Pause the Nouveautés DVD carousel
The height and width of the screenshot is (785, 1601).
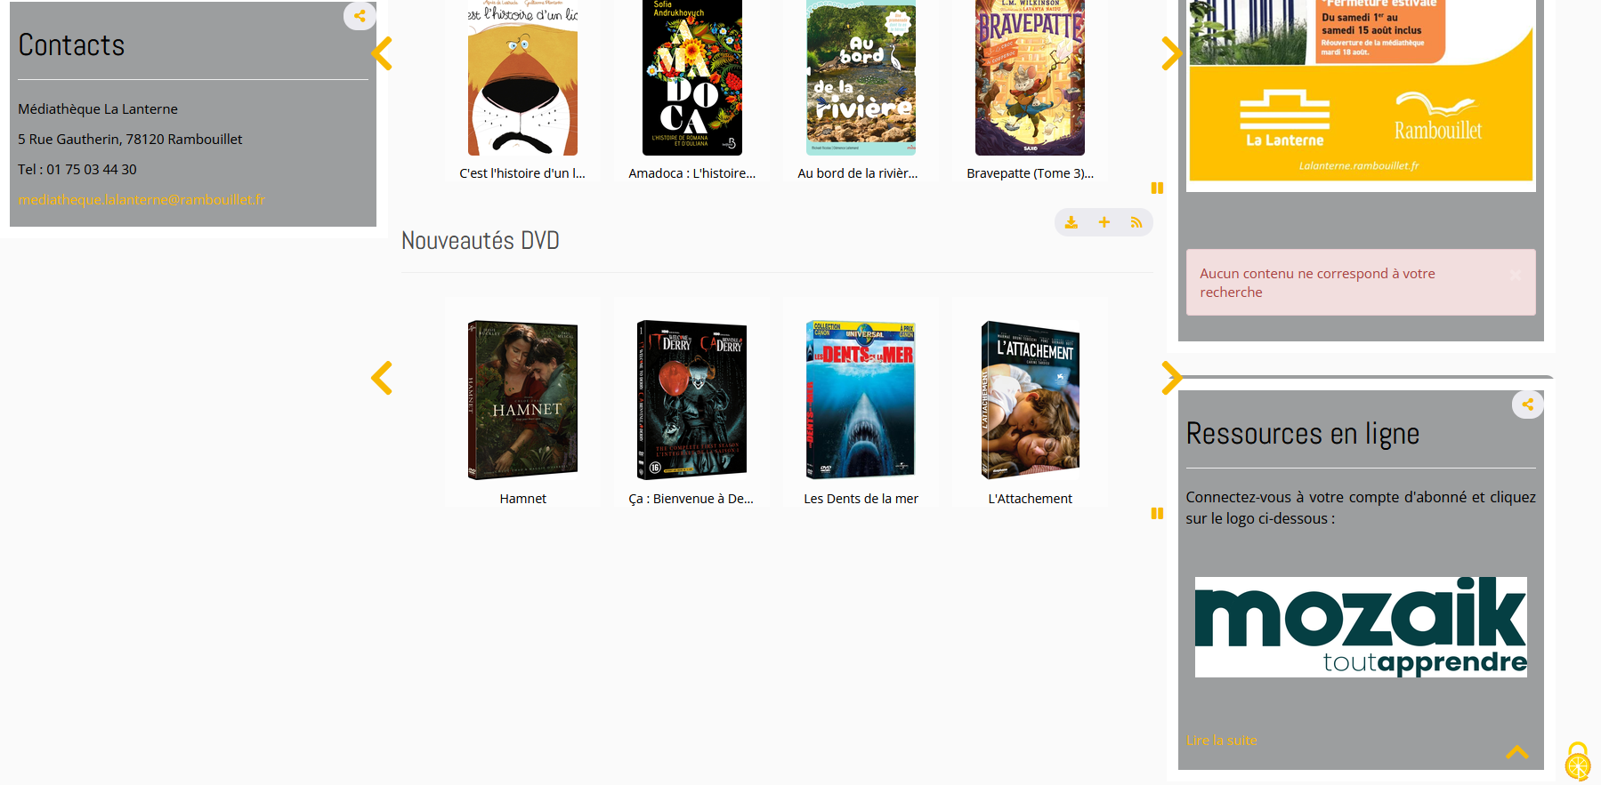(x=1157, y=513)
